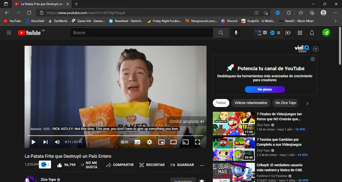Select the Videos relacionados chip
This screenshot has height=182, width=342.
click(x=251, y=103)
